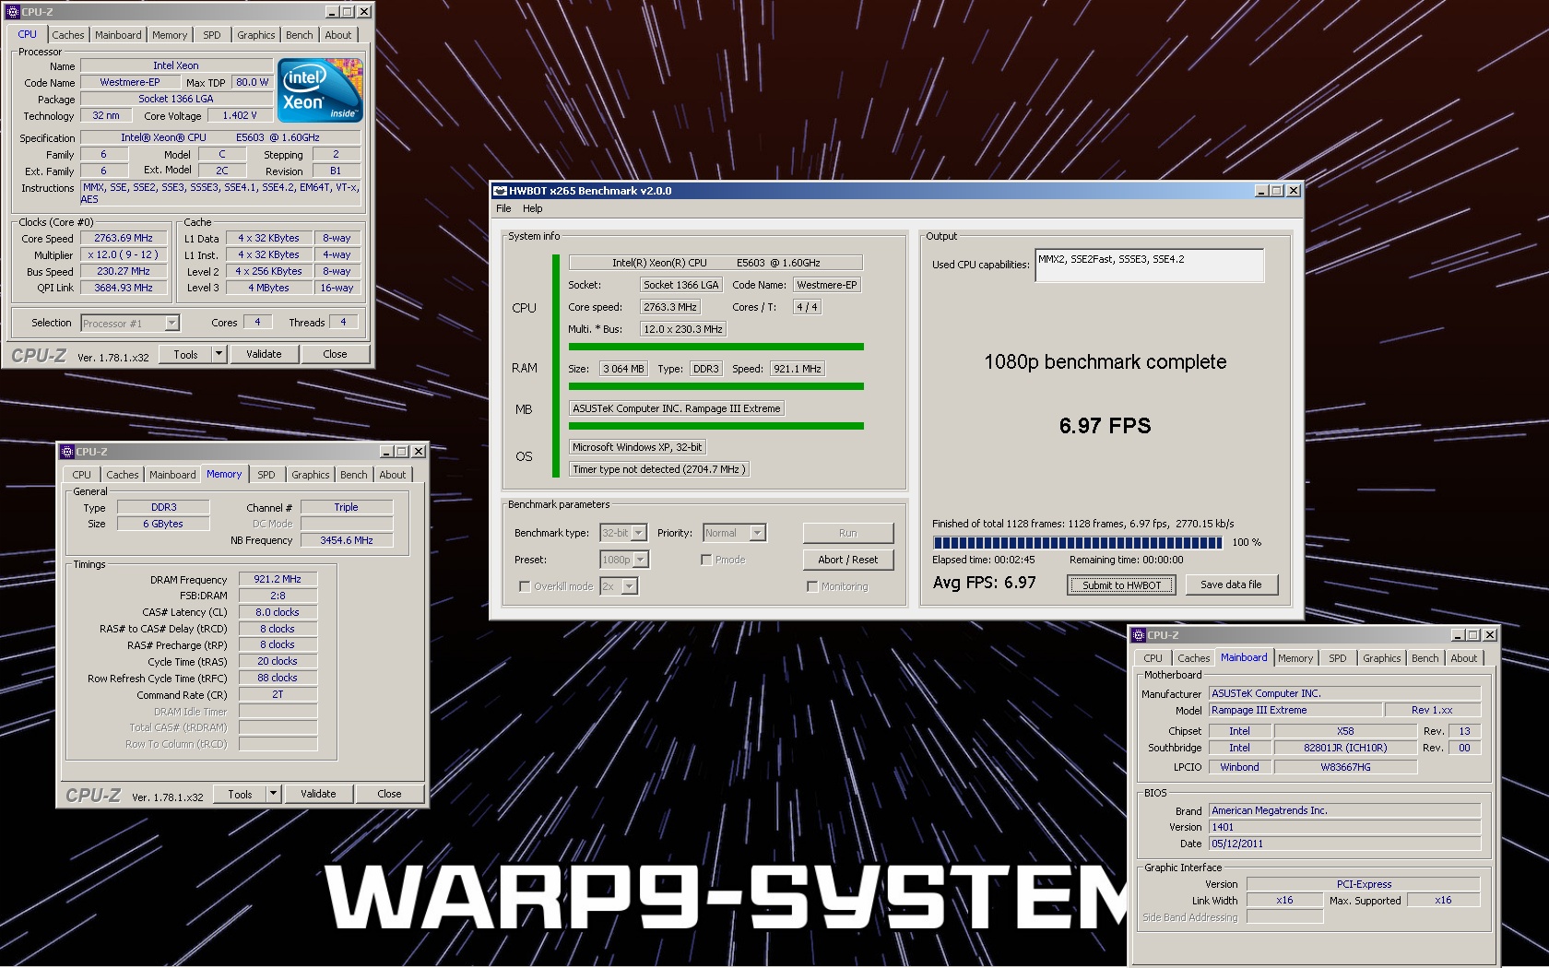This screenshot has height=968, width=1549.
Task: Open the Benchmark type 32-bit dropdown
Action: 638,533
